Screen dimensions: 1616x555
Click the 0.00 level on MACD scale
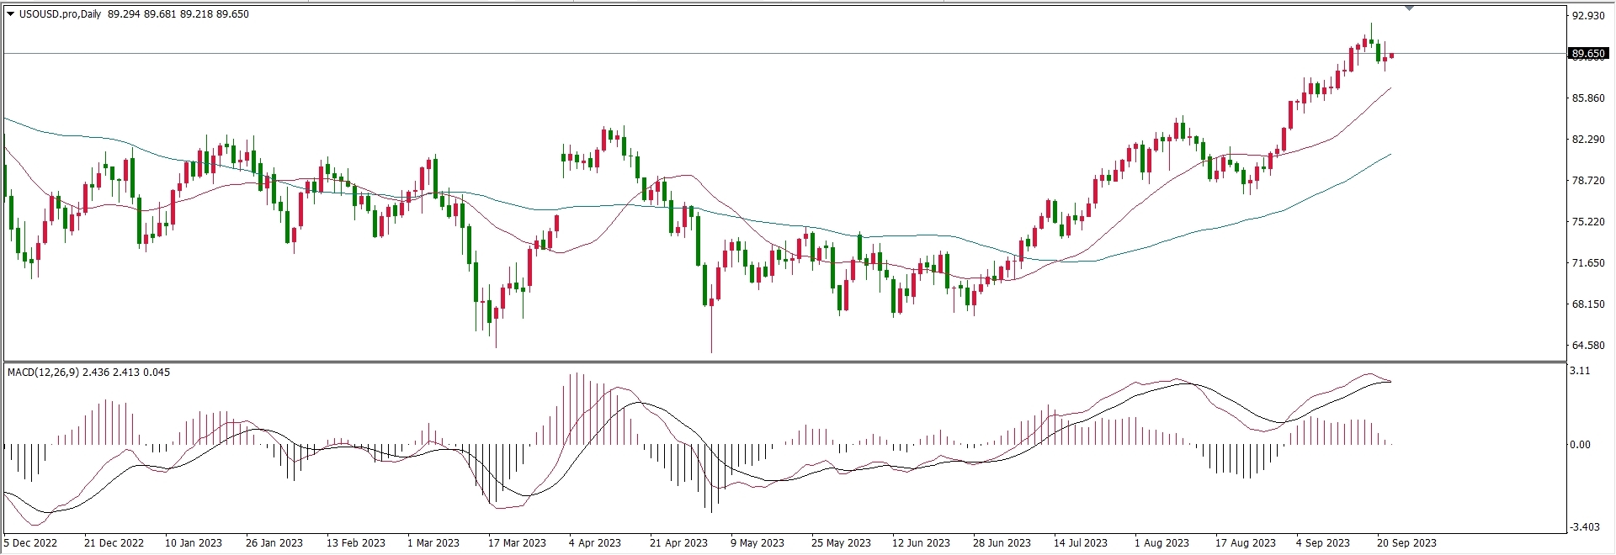pyautogui.click(x=1580, y=445)
